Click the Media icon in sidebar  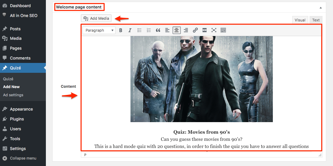click(5, 38)
